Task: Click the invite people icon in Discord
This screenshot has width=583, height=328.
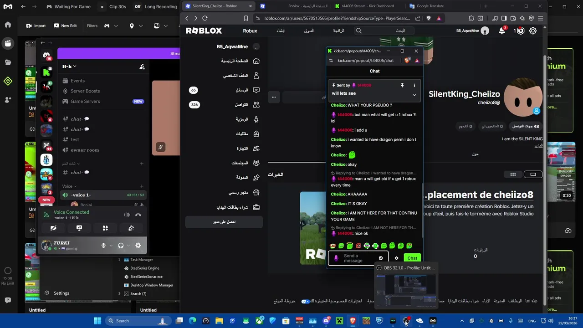Action: tap(142, 67)
